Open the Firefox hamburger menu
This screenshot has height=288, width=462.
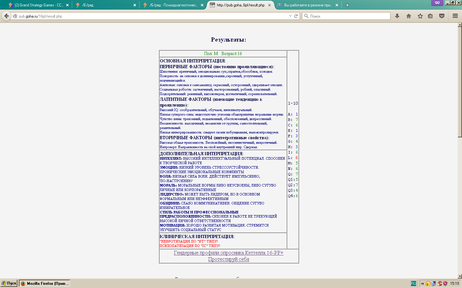point(455,16)
